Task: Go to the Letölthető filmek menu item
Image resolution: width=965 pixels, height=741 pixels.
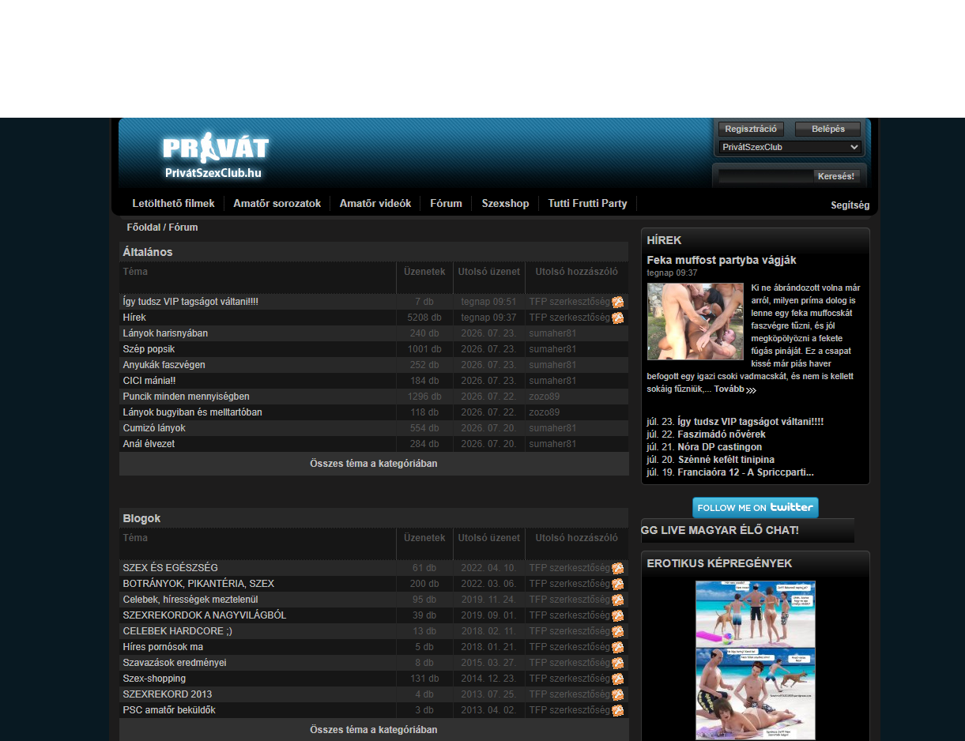Action: (x=173, y=204)
